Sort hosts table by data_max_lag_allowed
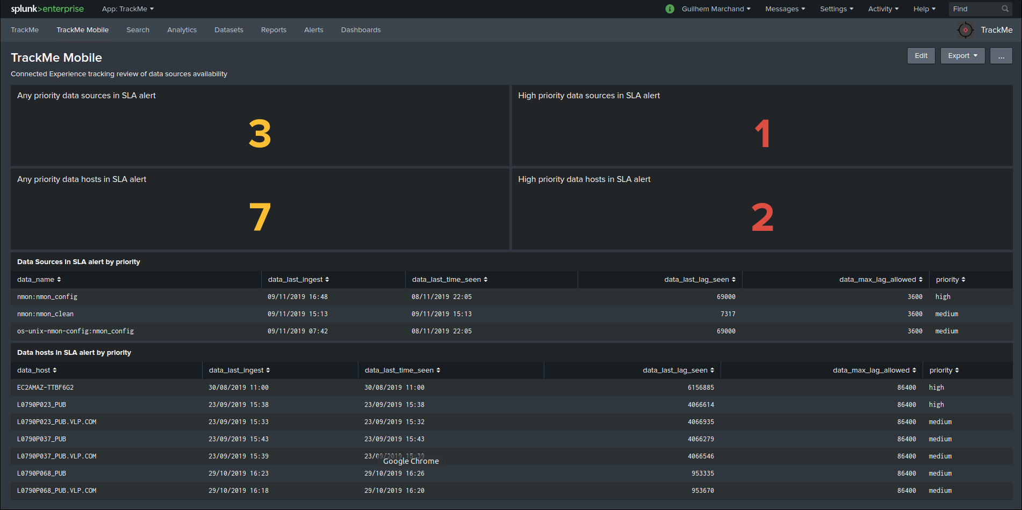1022x510 pixels. 875,370
